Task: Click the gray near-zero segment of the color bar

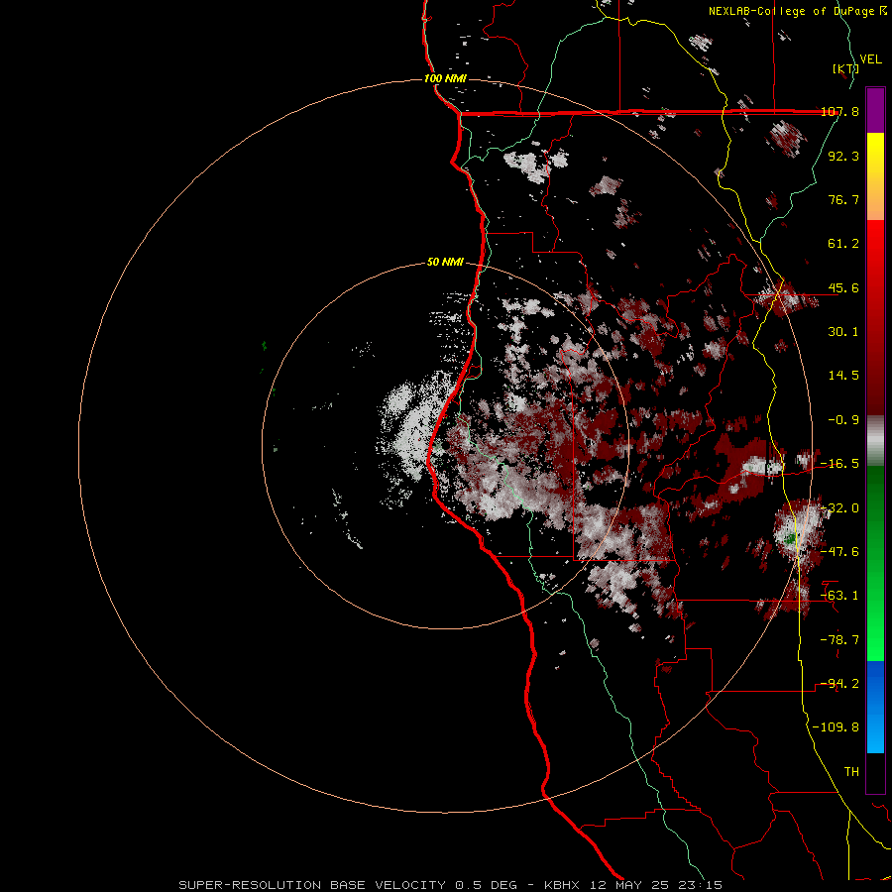Action: (x=875, y=441)
